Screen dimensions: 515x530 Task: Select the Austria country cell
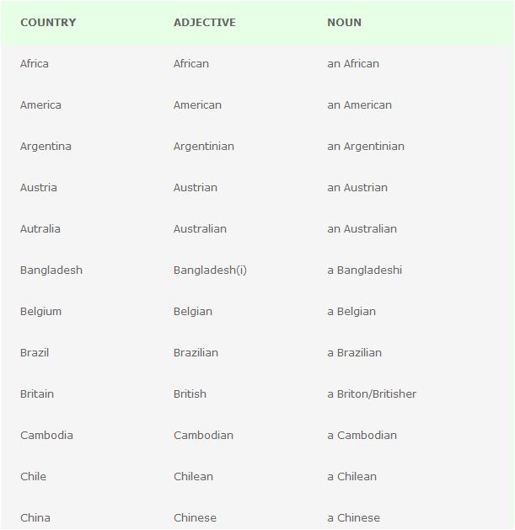point(39,188)
